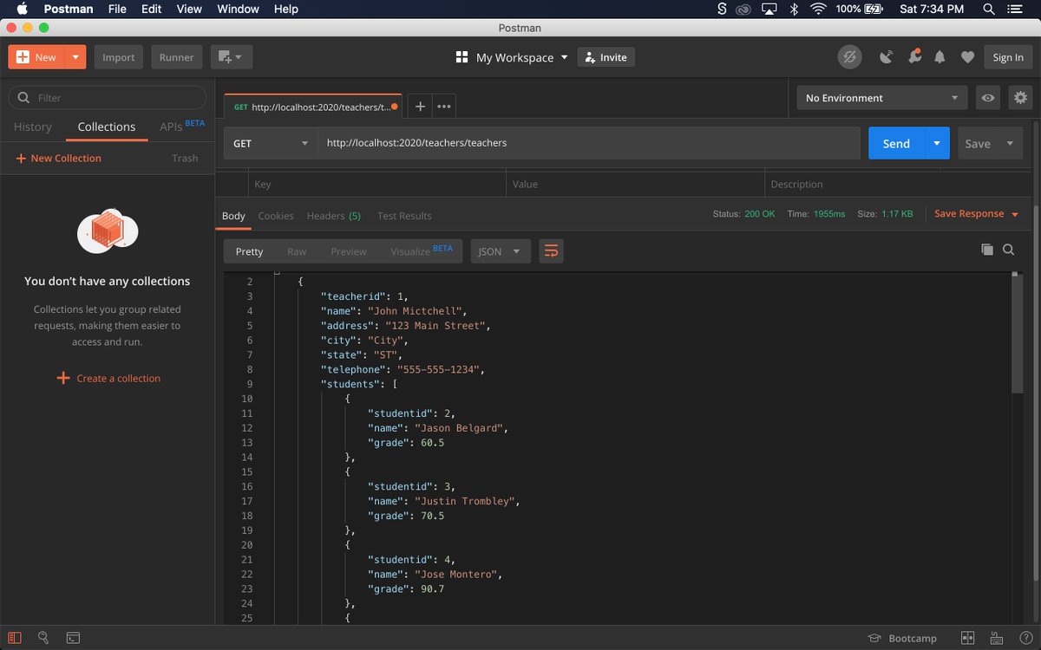Select the localhost teachers request tab
Screen dimensions: 1041x650
click(x=313, y=107)
